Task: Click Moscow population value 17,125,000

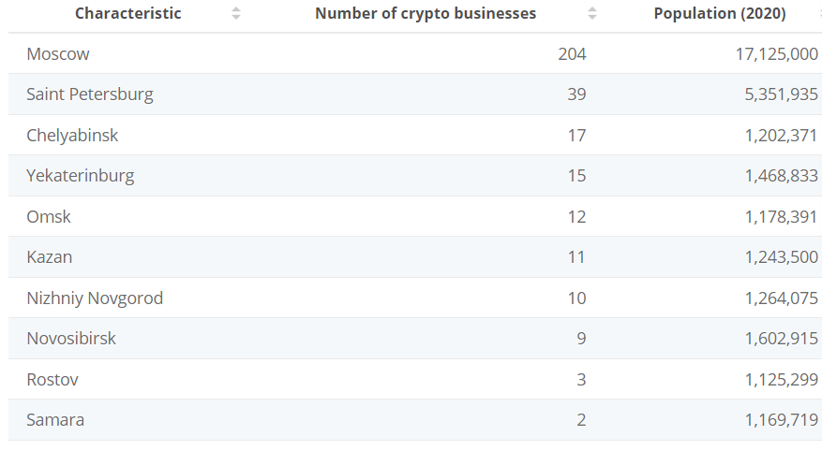Action: click(776, 54)
